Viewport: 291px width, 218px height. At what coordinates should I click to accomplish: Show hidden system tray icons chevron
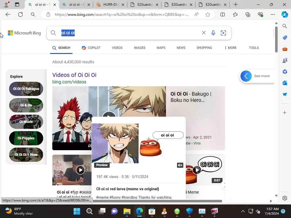click(243, 211)
